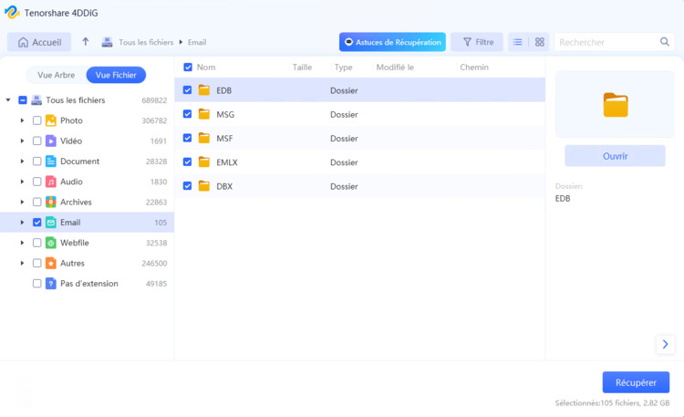Select the Vue Fichier tab
Viewport: 684px width, 417px height.
coord(116,75)
